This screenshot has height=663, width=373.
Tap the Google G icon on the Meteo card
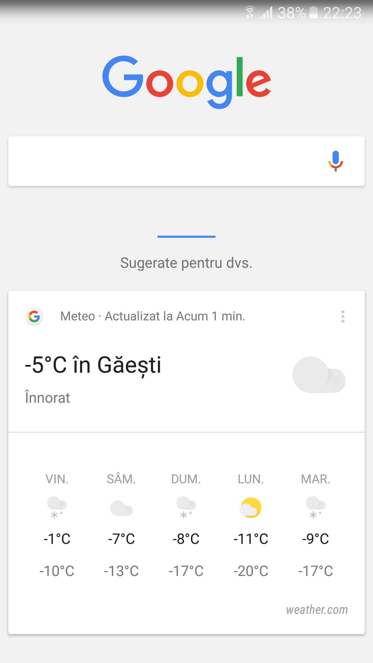(34, 316)
